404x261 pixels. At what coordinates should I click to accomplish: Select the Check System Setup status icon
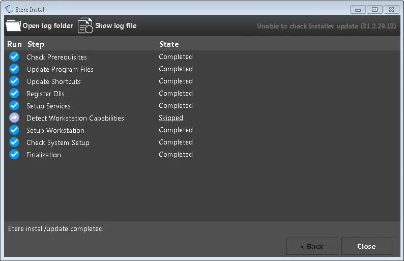point(14,142)
